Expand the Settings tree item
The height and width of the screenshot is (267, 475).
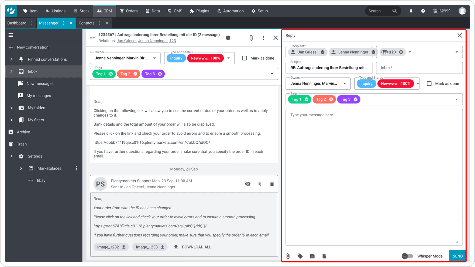(11, 156)
